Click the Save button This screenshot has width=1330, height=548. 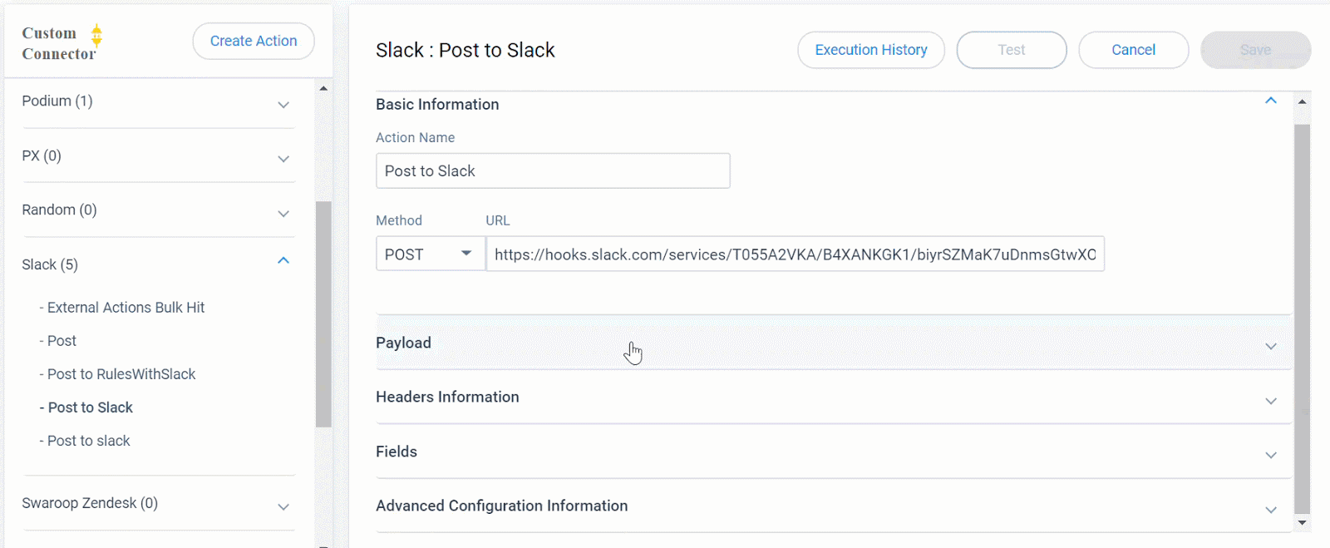[1255, 50]
